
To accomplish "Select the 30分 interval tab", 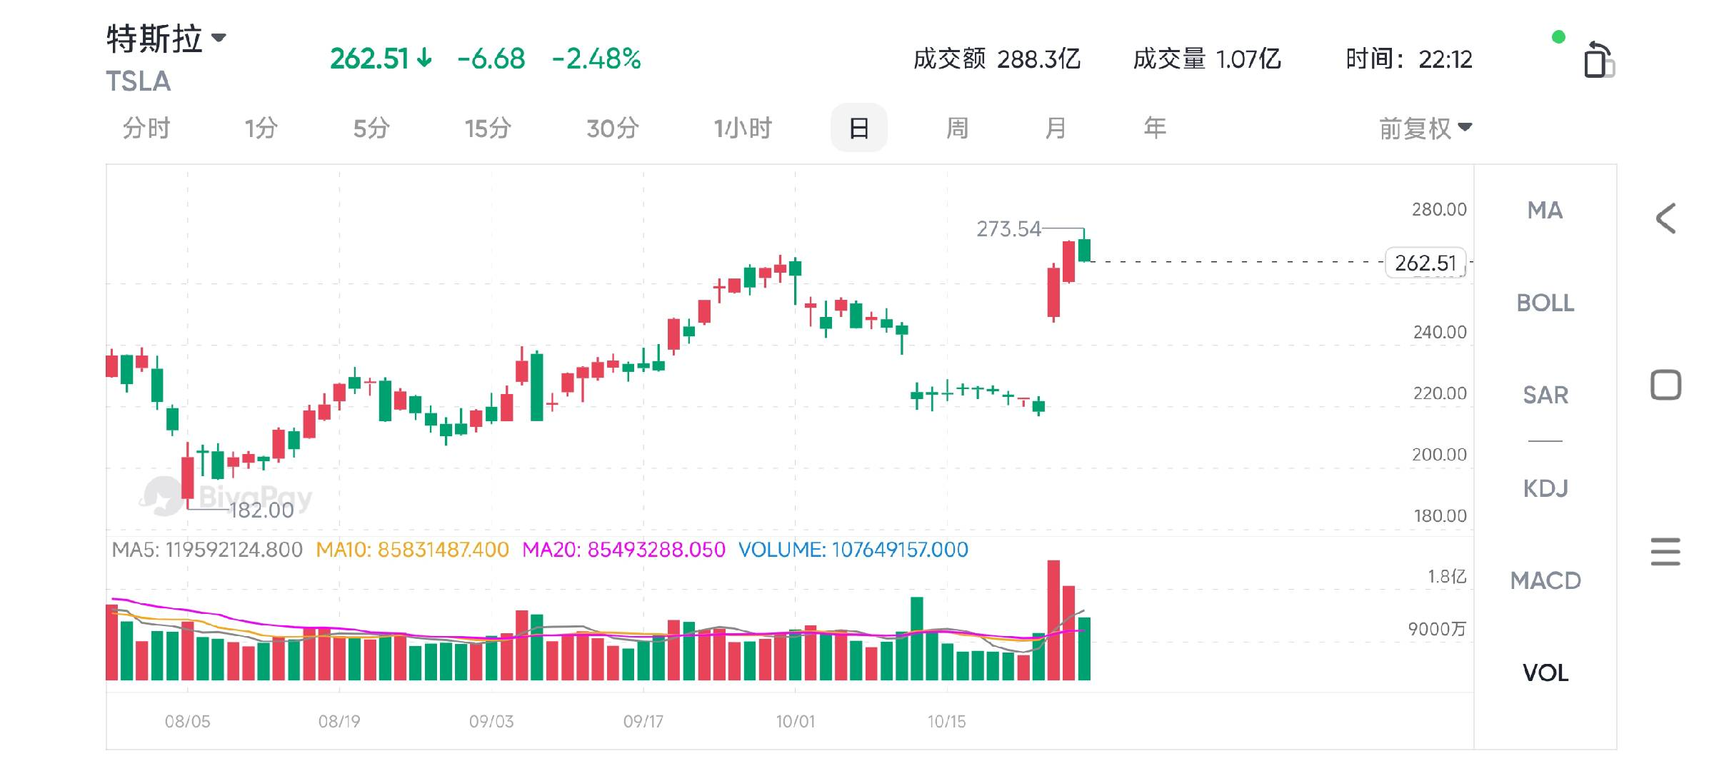I will (612, 128).
